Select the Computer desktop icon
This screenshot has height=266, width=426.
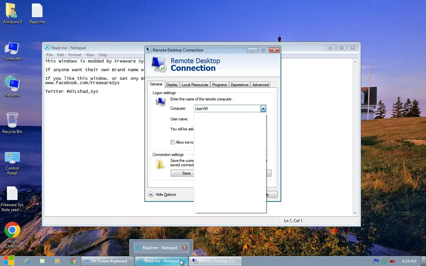coord(12,51)
